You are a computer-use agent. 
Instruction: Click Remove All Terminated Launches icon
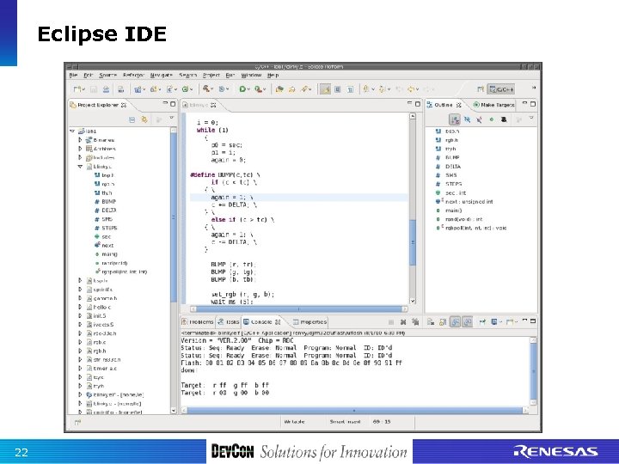pyautogui.click(x=415, y=322)
